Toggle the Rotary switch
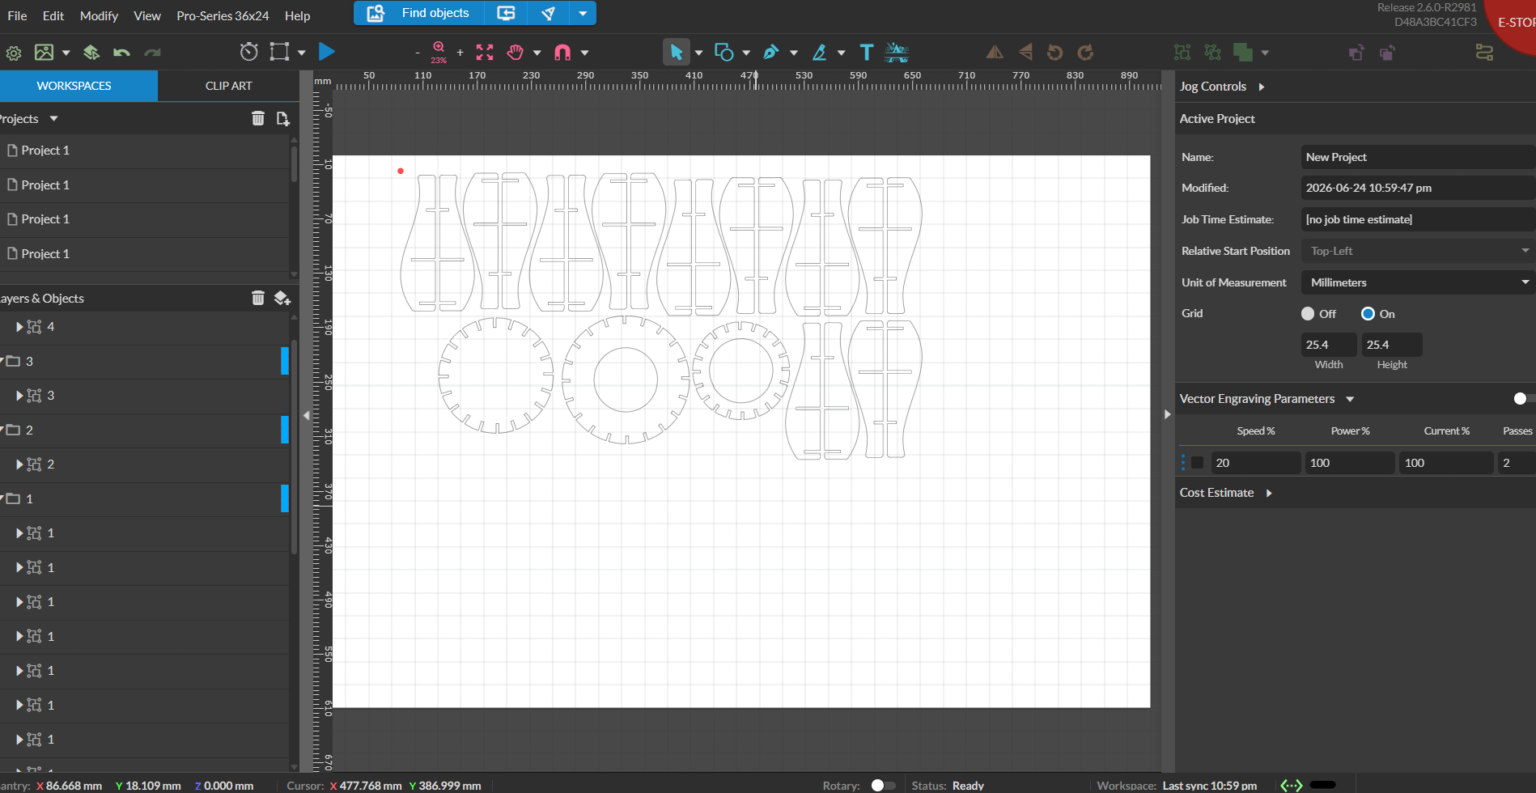Image resolution: width=1536 pixels, height=793 pixels. click(x=883, y=785)
